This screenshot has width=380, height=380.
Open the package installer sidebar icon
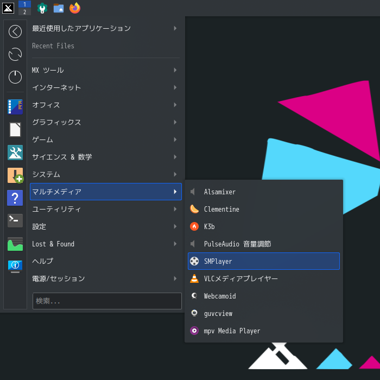coord(16,175)
